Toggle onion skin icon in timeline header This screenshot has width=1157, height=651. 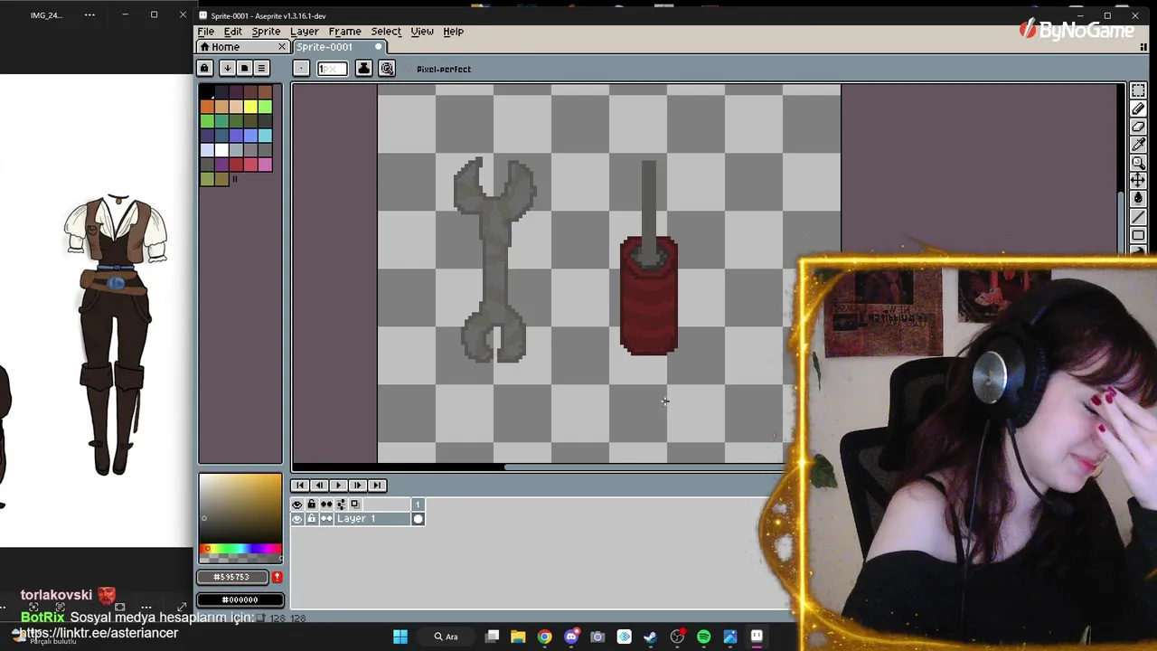click(x=355, y=505)
